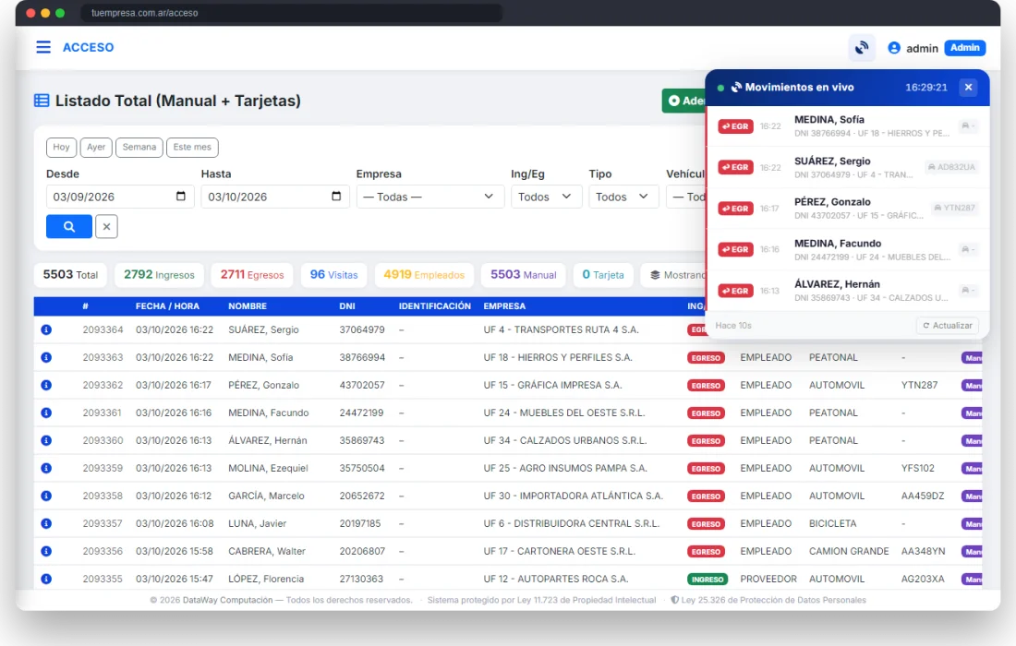Show info for record 2093356

click(x=46, y=552)
